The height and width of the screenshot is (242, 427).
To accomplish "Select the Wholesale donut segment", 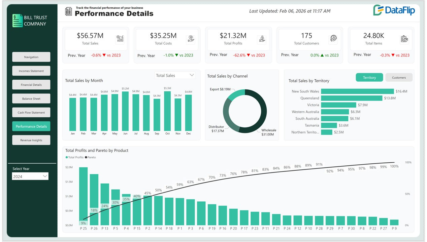I will (261, 114).
